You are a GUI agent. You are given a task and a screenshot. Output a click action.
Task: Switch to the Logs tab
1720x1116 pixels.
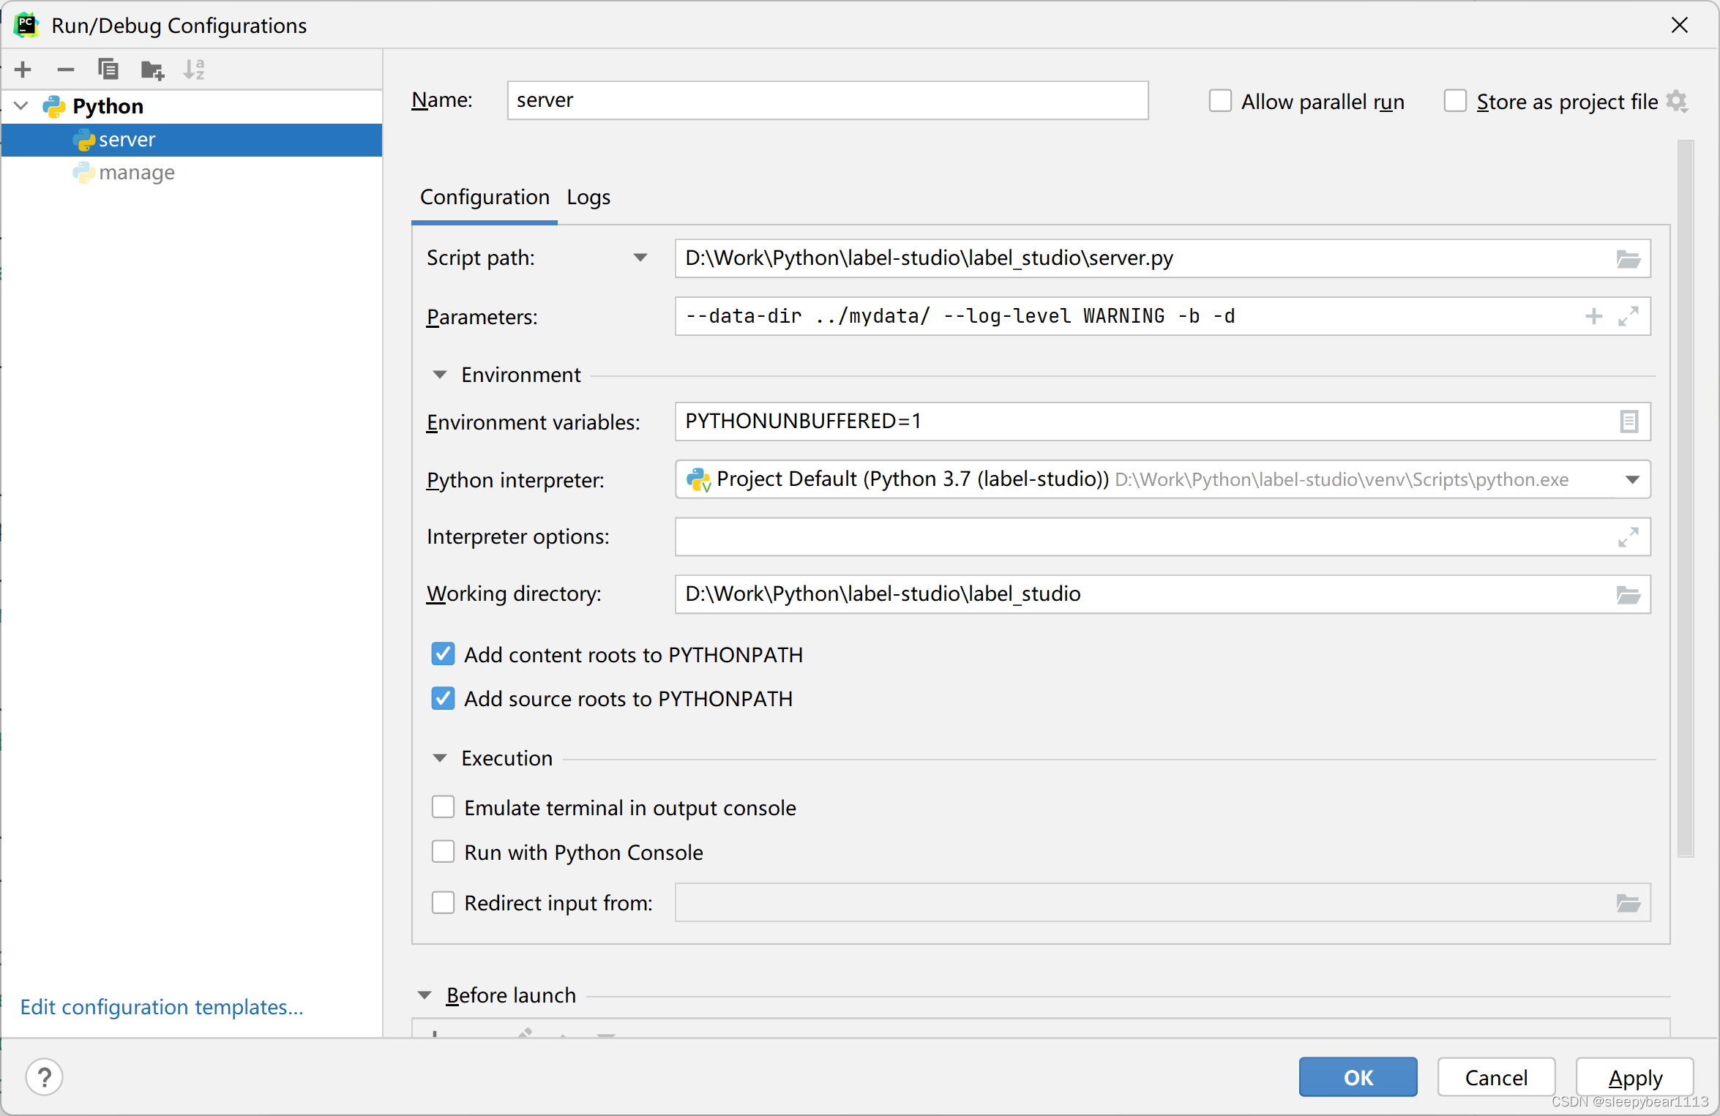coord(588,198)
